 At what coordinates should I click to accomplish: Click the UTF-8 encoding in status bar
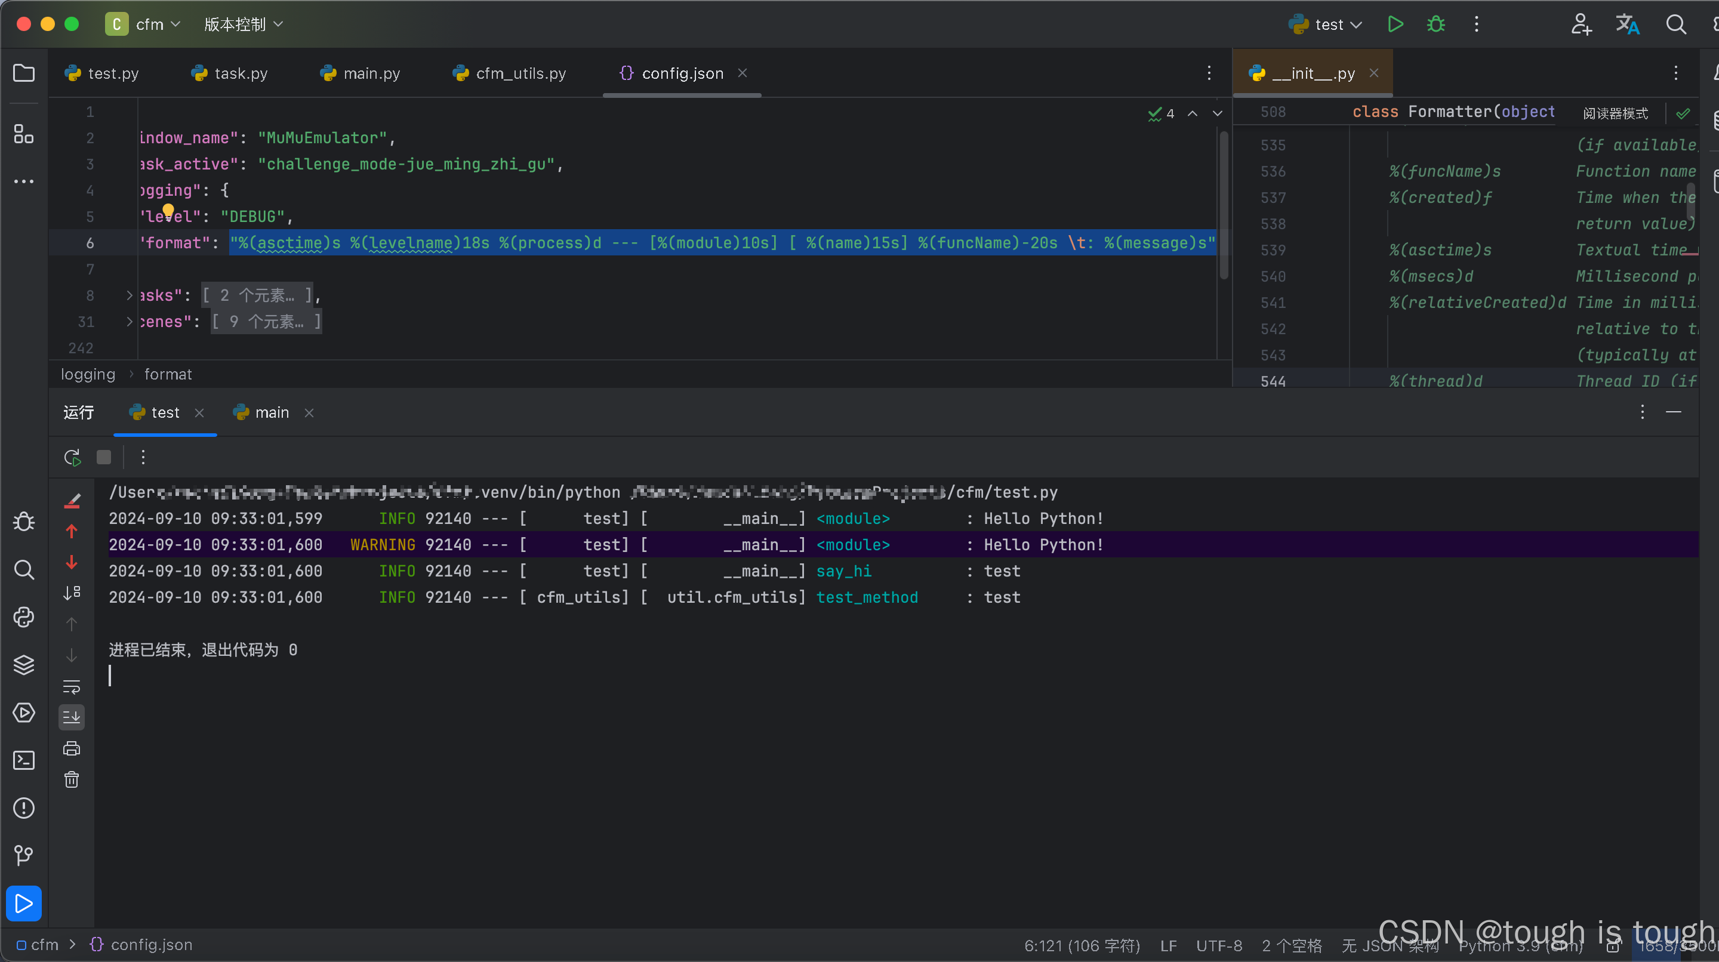1218,945
